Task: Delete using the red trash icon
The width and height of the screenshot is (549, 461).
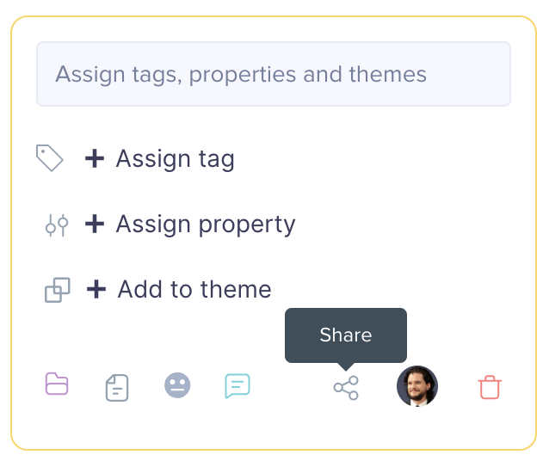Action: coord(490,387)
